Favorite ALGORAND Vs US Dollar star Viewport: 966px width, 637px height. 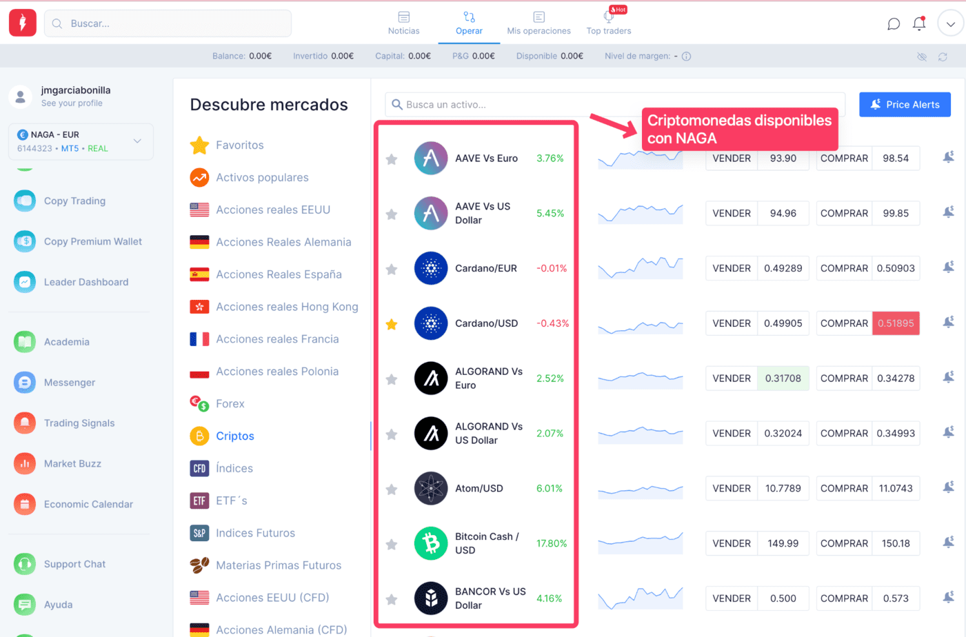click(392, 434)
